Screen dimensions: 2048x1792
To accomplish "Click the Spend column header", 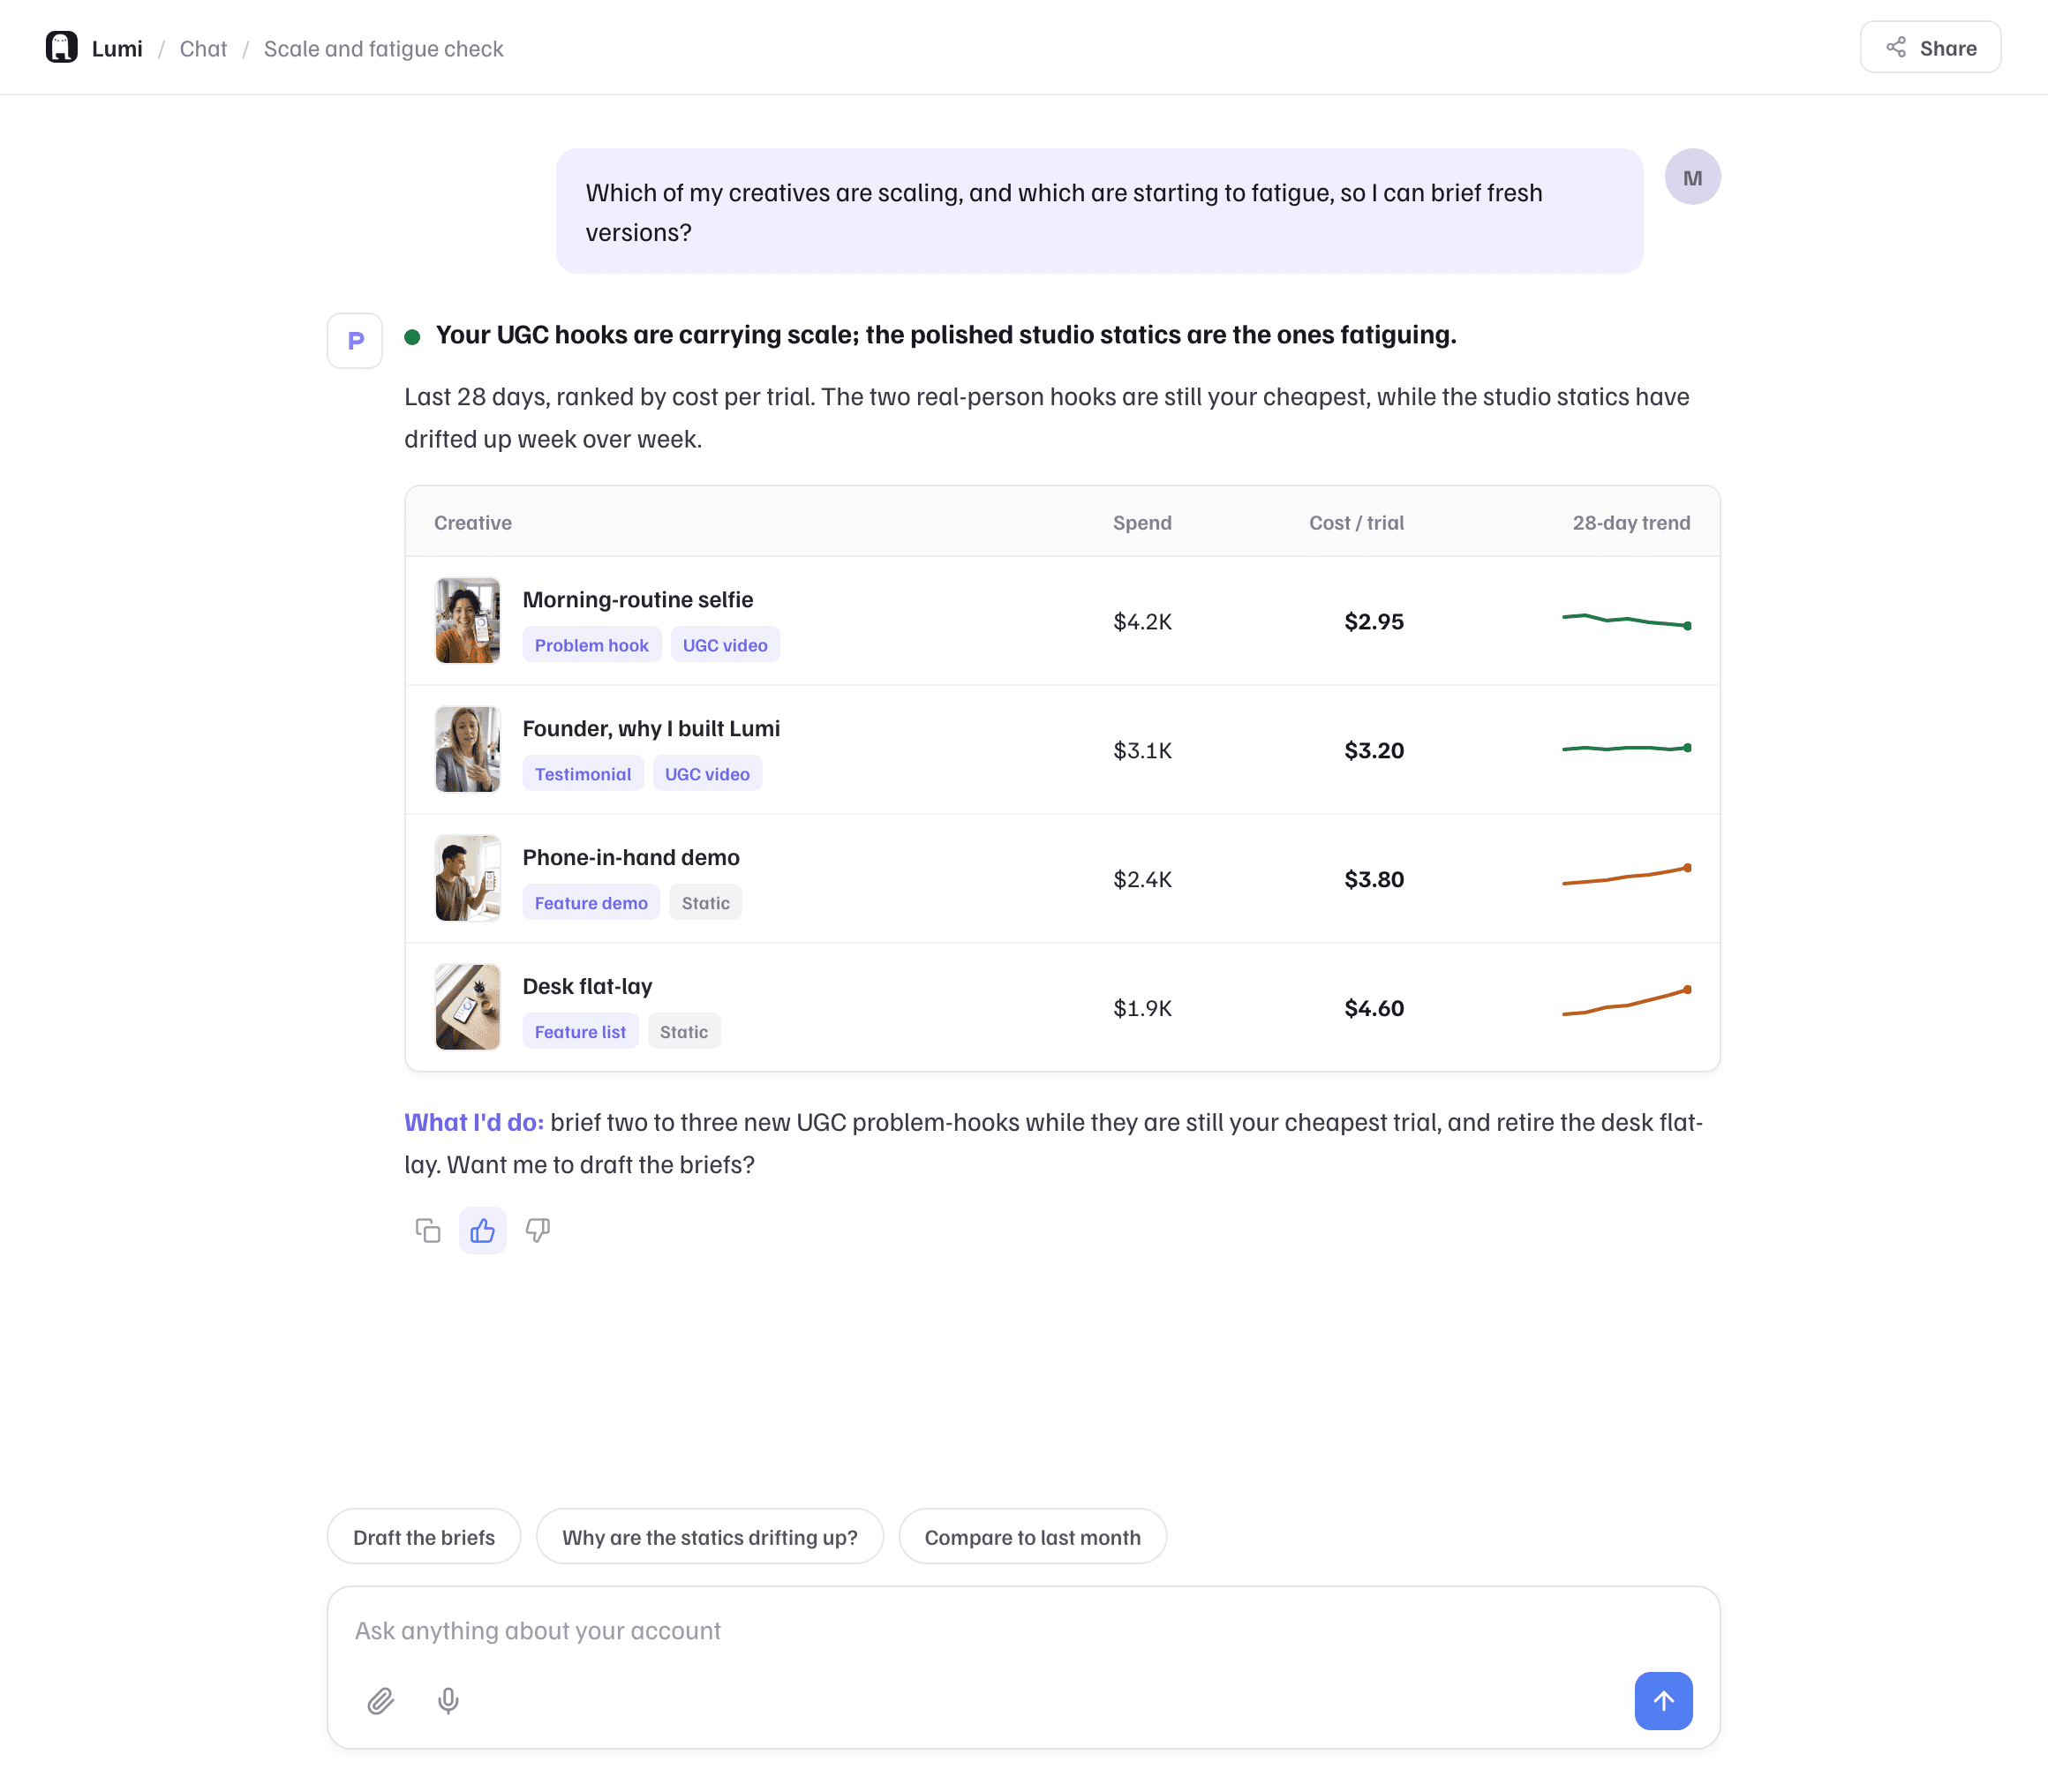I will (x=1142, y=522).
